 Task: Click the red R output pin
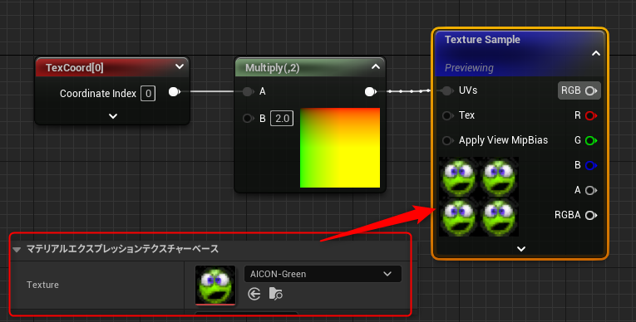click(x=591, y=116)
